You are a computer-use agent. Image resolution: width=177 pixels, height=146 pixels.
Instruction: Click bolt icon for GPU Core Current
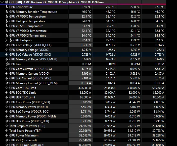(7, 69)
